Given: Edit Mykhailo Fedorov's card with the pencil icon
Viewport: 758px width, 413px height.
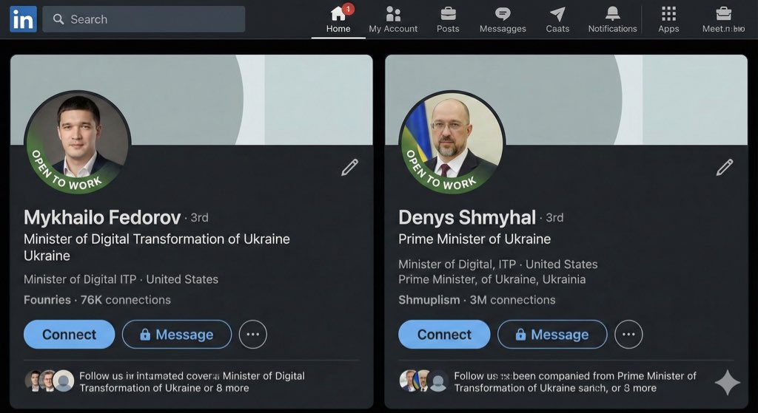Looking at the screenshot, I should tap(349, 168).
